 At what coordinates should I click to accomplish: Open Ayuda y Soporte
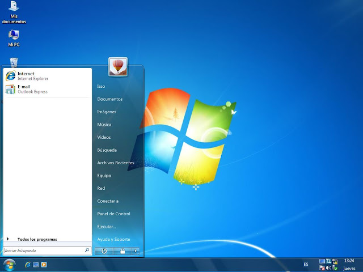[x=113, y=239]
